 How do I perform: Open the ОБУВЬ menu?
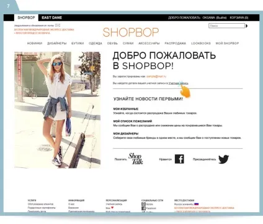pos(112,44)
